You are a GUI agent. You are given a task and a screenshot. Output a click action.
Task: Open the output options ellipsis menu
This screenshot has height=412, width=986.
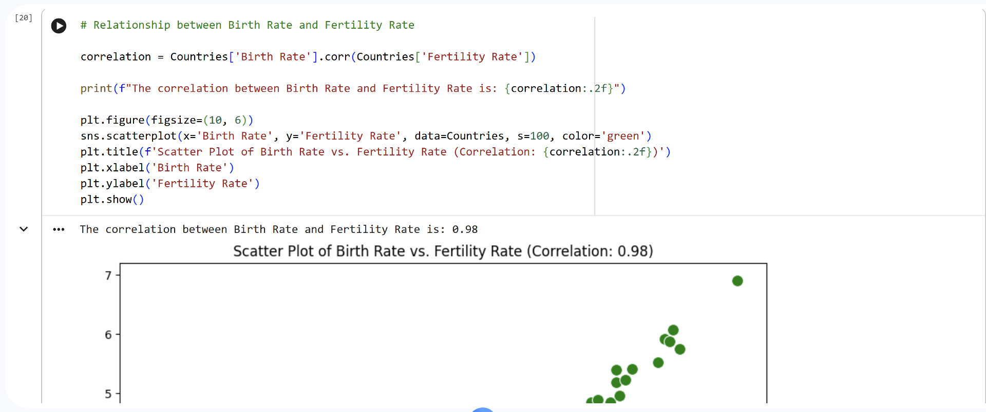tap(59, 229)
